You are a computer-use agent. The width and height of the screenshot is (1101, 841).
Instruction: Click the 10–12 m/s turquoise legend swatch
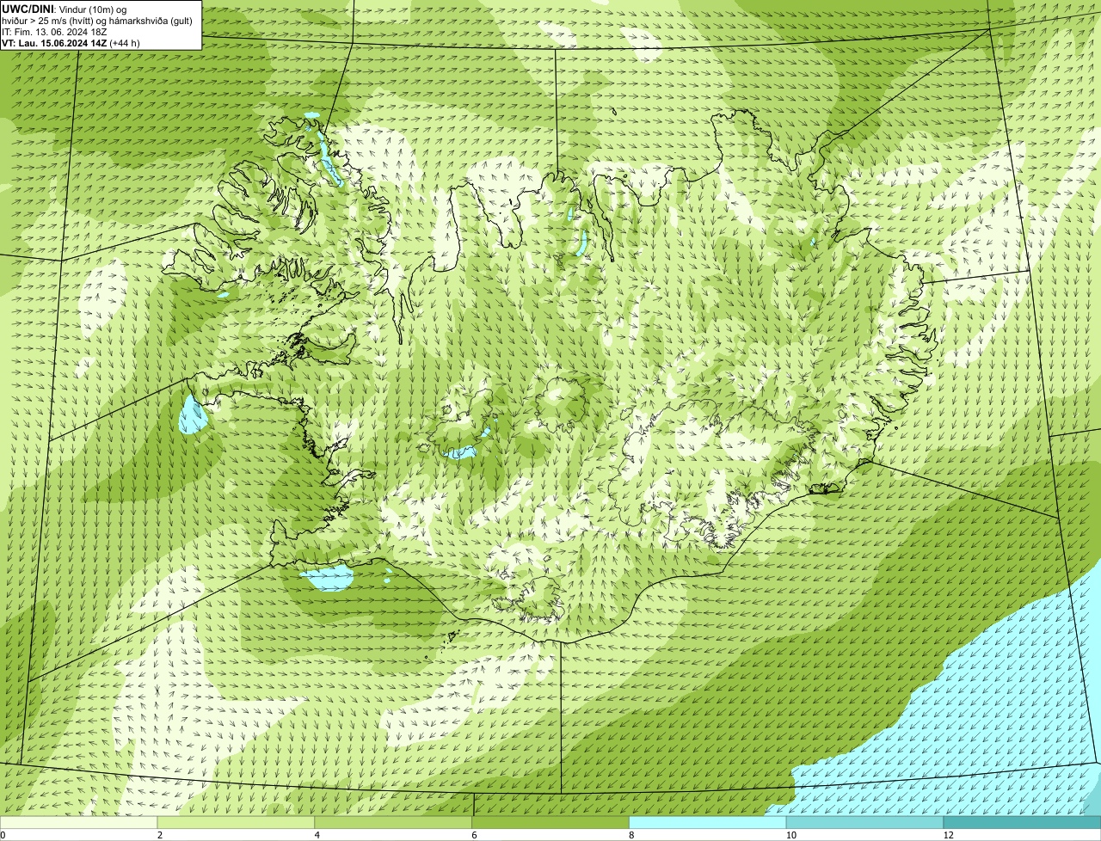click(x=865, y=822)
